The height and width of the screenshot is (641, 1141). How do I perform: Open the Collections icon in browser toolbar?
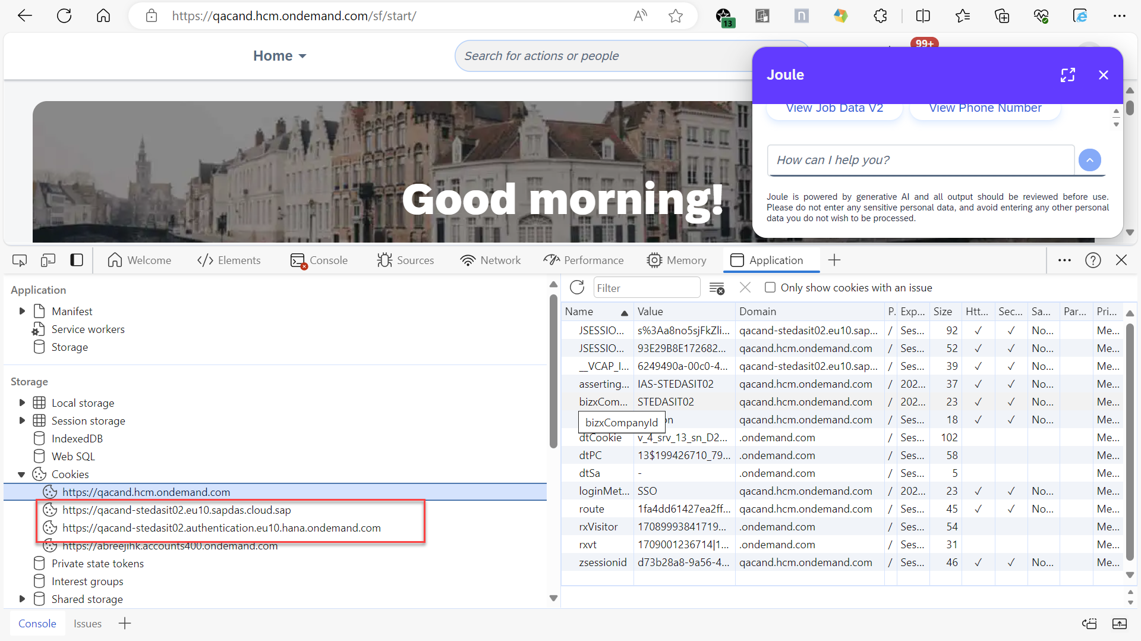(x=1002, y=16)
